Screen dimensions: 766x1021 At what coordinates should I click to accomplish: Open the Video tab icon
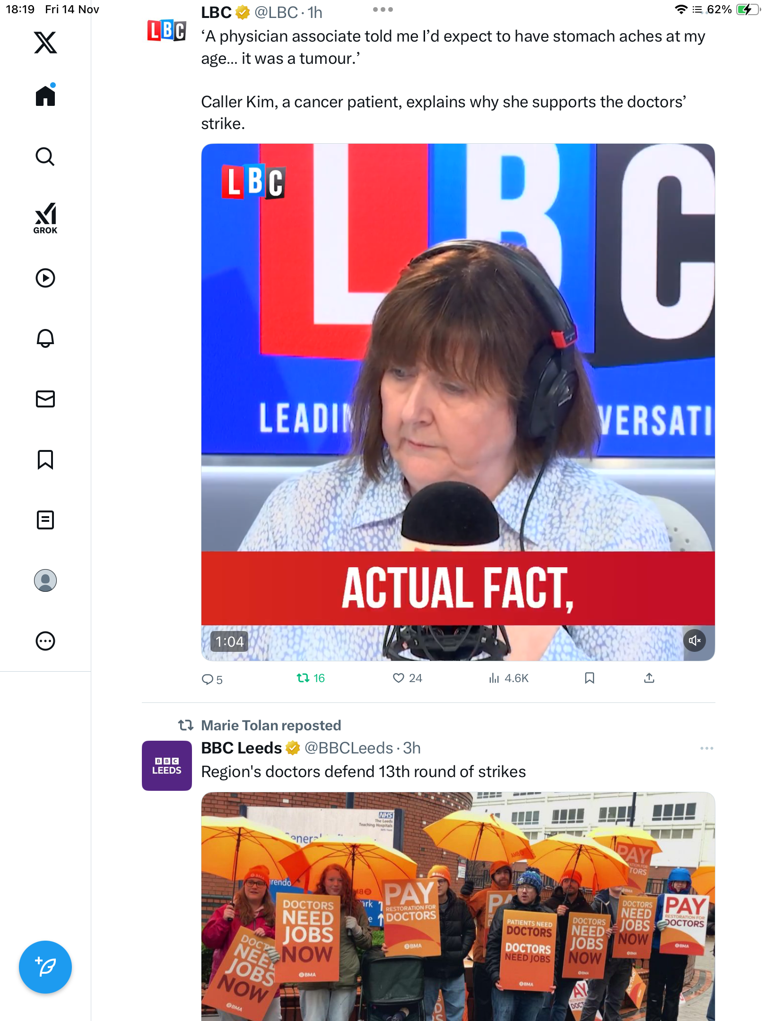[45, 278]
